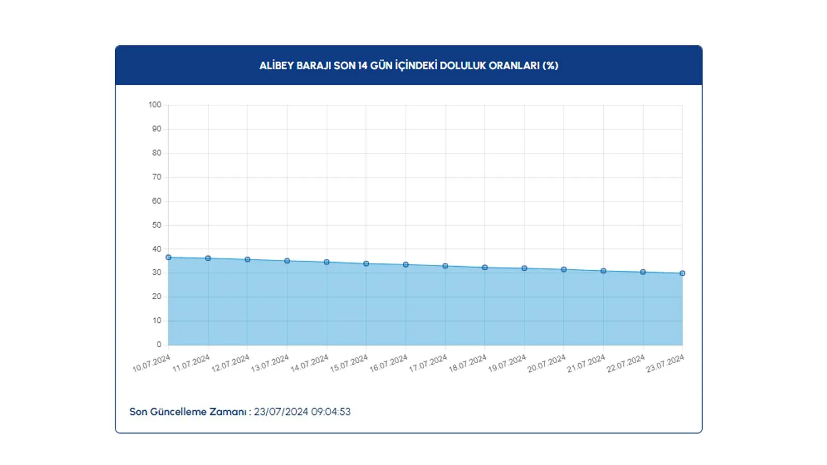Click the data marker for 20.07.2024
This screenshot has width=827, height=465.
[x=564, y=270]
